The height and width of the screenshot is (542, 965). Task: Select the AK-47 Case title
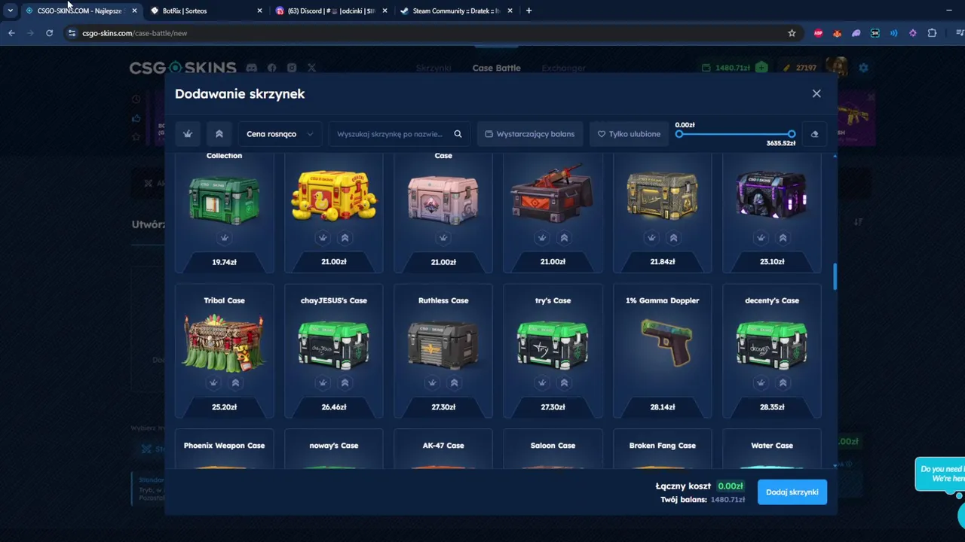[x=443, y=446]
